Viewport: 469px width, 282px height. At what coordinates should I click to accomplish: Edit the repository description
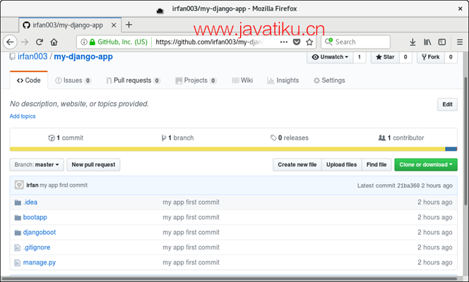[x=447, y=104]
